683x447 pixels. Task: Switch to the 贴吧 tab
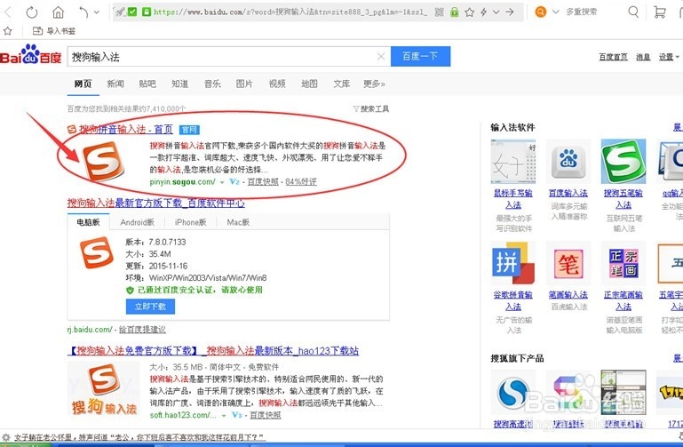coord(147,84)
